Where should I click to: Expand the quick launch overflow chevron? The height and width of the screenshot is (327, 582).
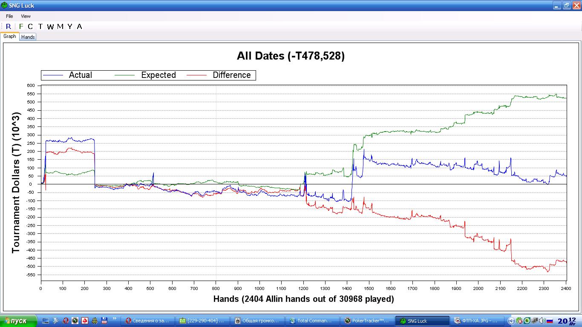click(115, 318)
